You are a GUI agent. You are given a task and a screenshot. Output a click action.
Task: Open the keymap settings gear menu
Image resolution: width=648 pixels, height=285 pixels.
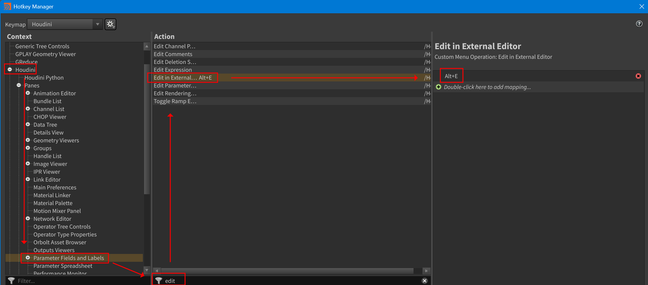pyautogui.click(x=110, y=24)
